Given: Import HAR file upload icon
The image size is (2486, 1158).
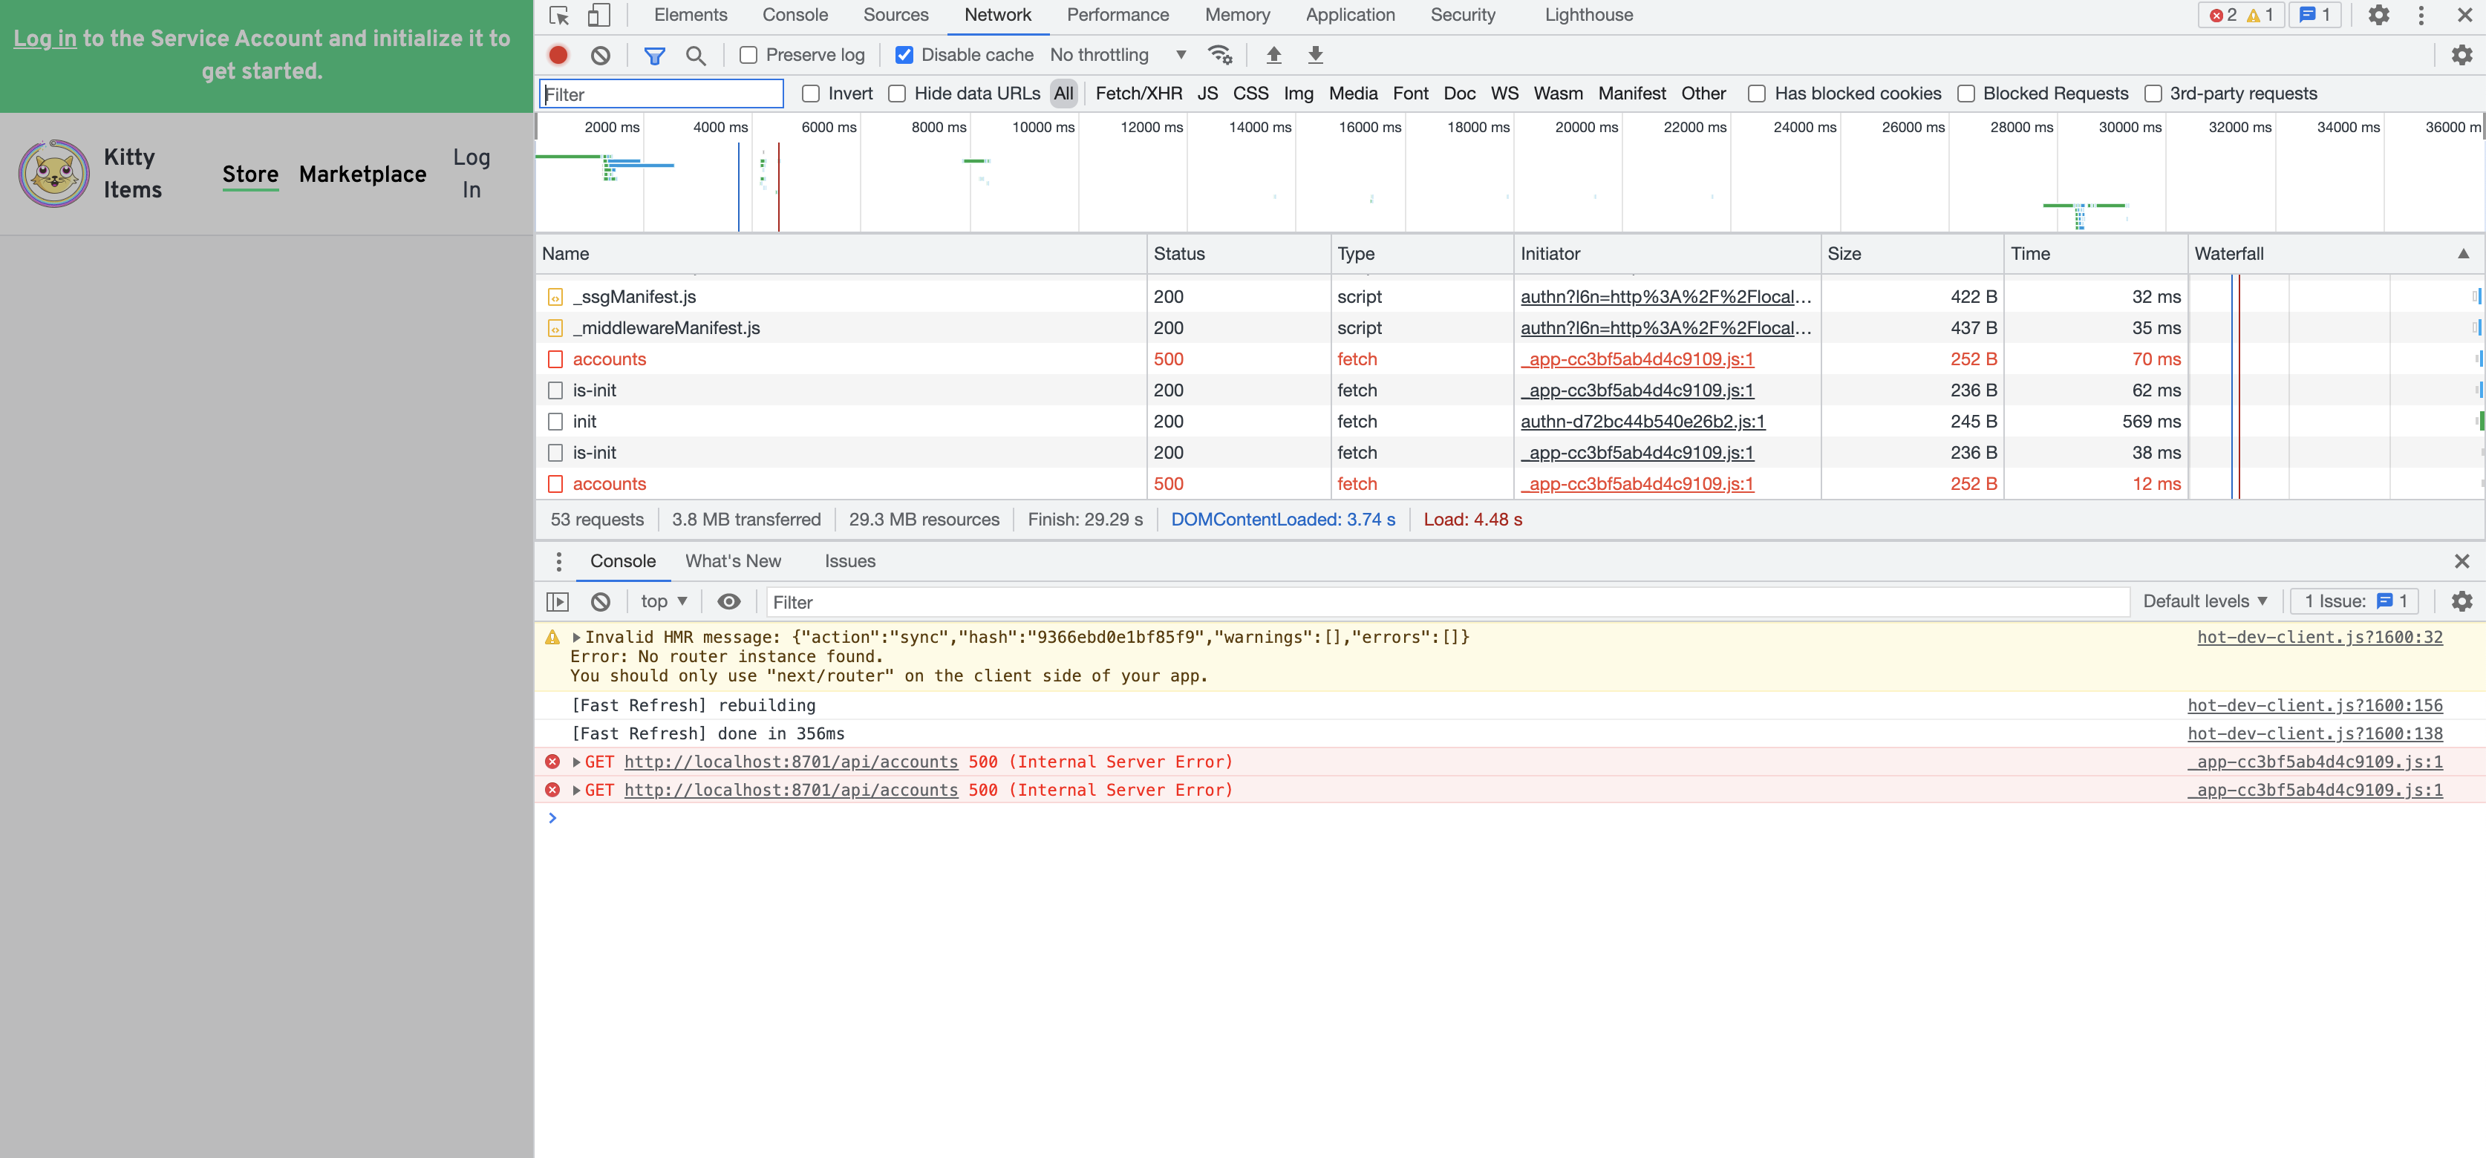Looking at the screenshot, I should pos(1274,55).
